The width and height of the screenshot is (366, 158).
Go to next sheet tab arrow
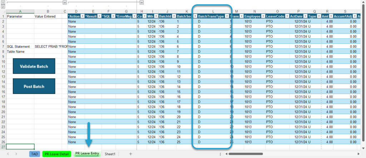[x=16, y=154]
